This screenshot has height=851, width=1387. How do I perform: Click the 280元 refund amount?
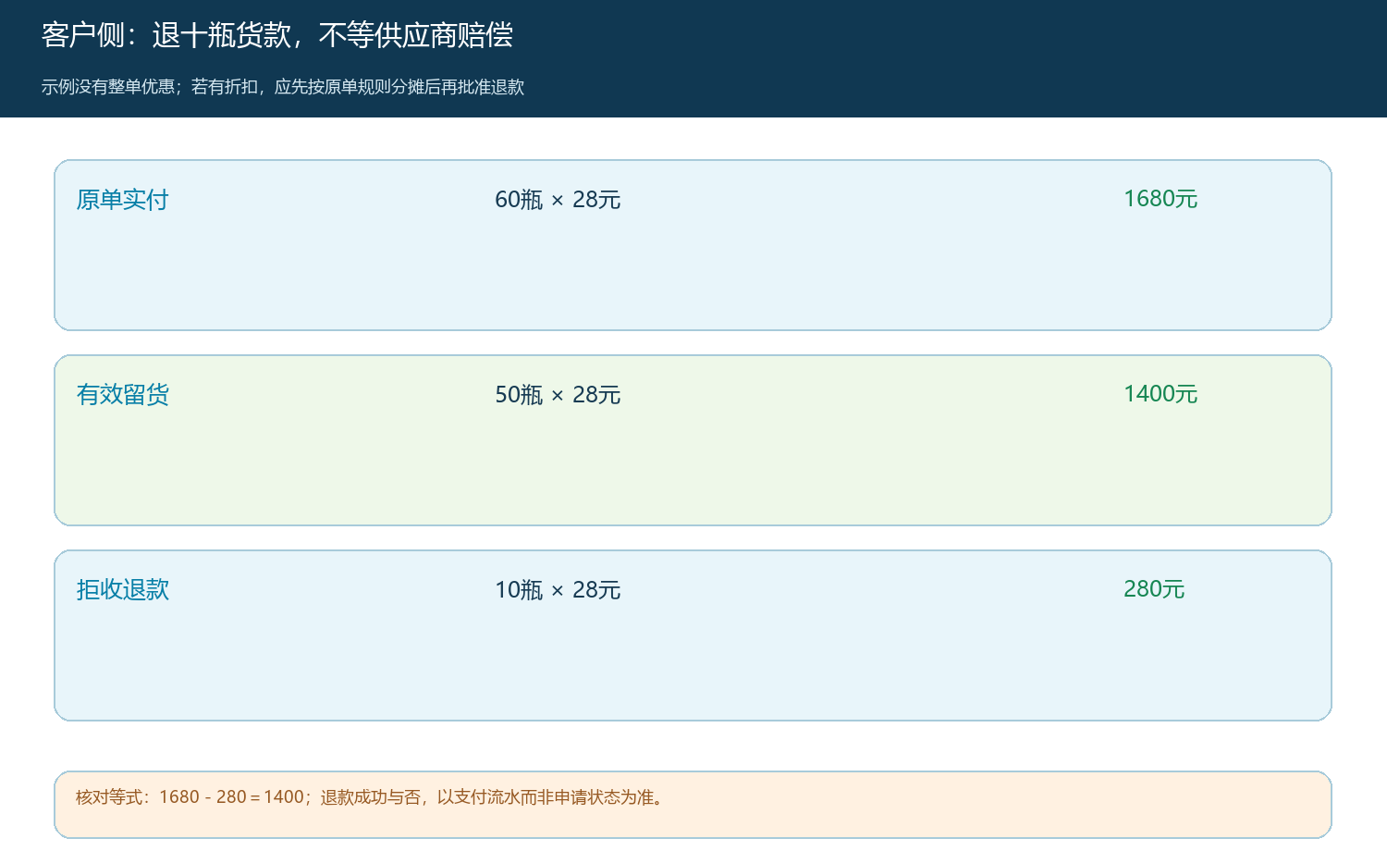point(1154,589)
